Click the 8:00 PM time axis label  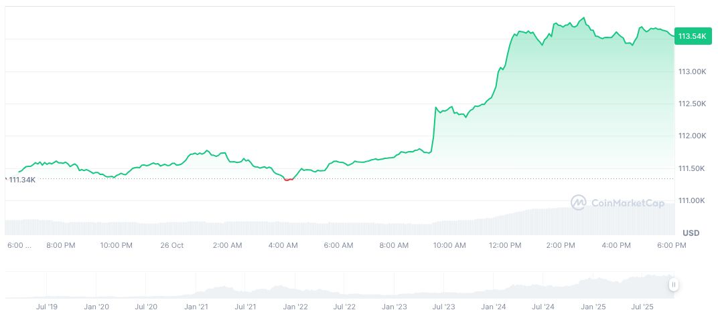61,245
